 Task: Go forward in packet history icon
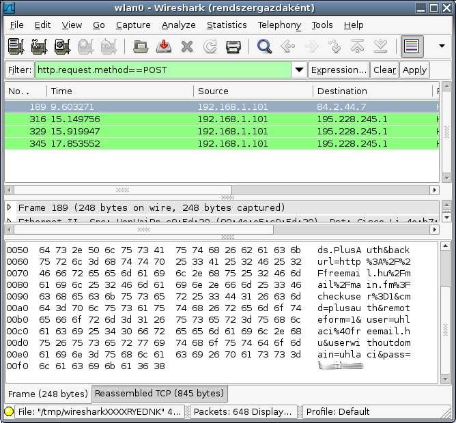pos(311,46)
